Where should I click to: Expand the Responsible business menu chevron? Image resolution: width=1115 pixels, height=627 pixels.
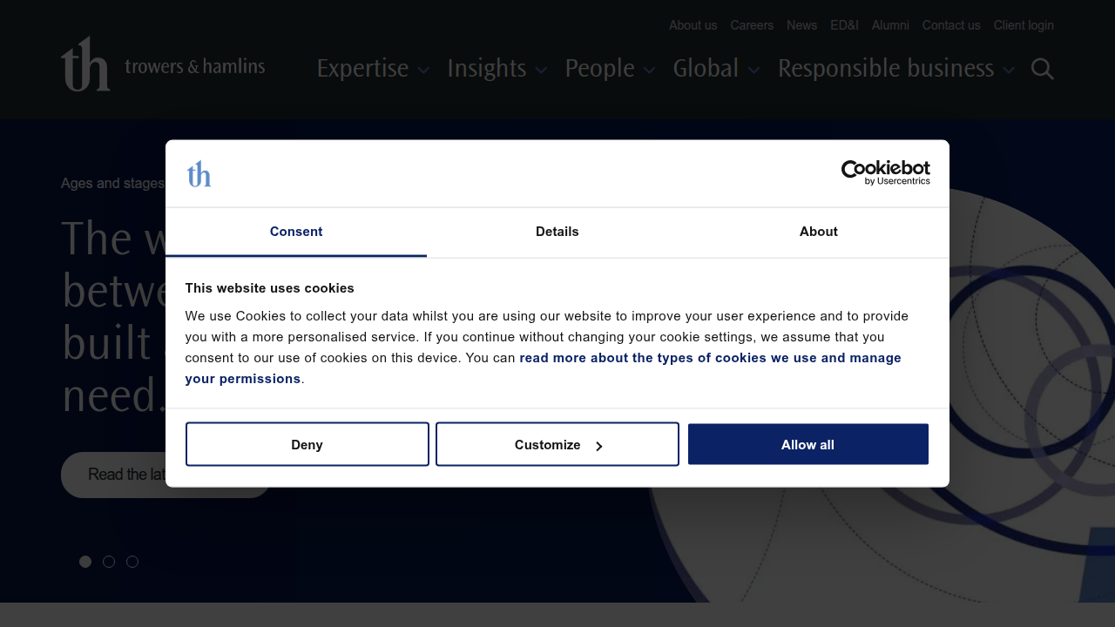coord(1009,71)
